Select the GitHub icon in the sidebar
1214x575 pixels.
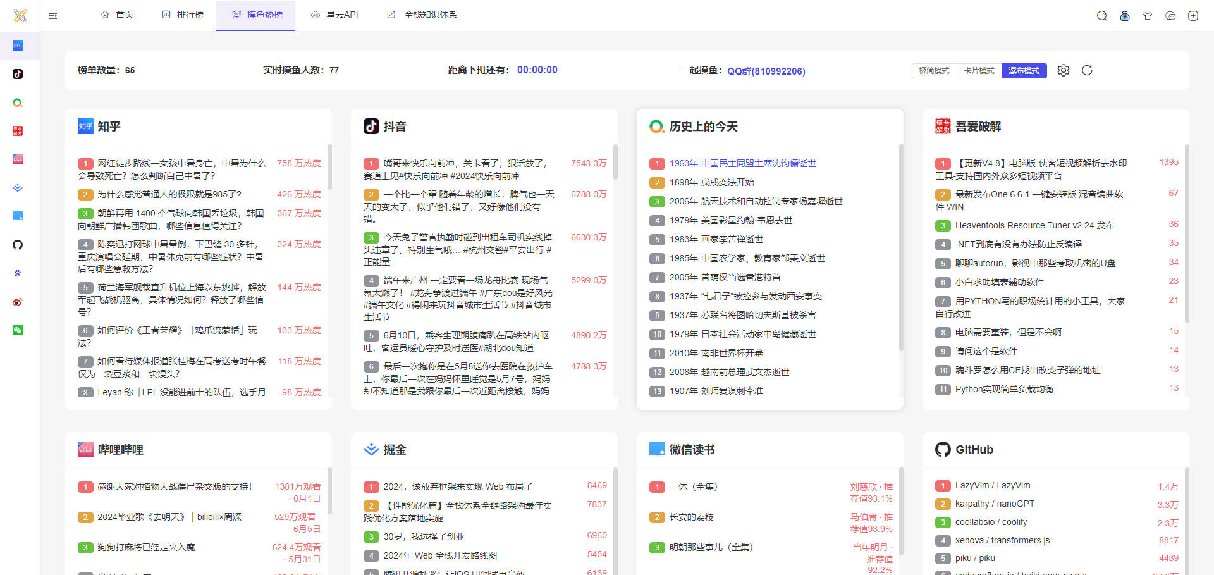tap(18, 245)
